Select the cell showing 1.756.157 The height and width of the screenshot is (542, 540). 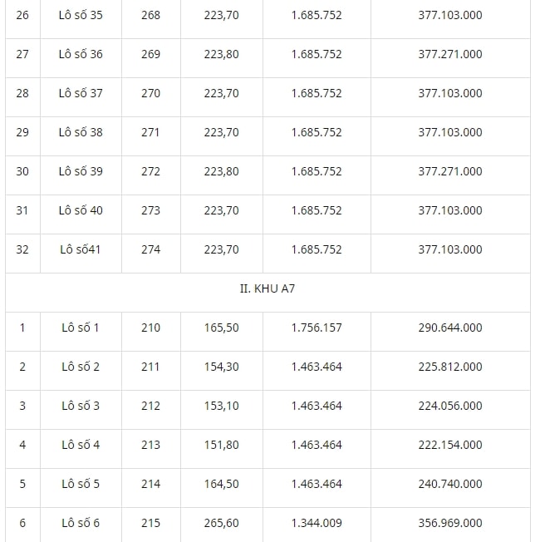[317, 328]
